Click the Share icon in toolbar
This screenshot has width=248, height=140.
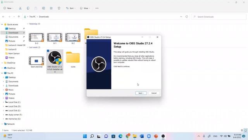(x=51, y=8)
